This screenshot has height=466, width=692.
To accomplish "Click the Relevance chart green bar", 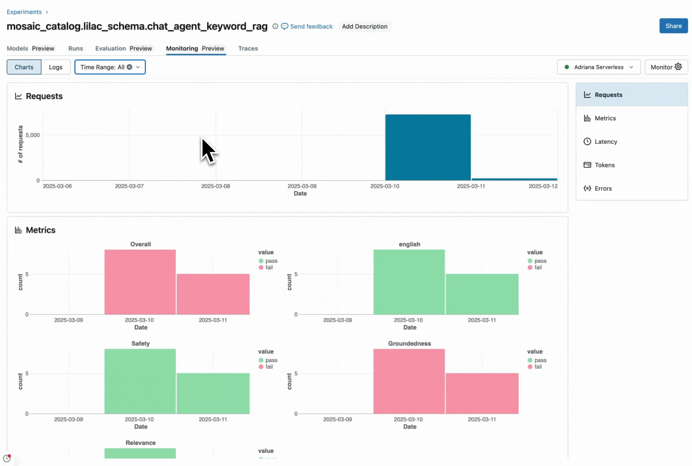I will click(x=140, y=453).
